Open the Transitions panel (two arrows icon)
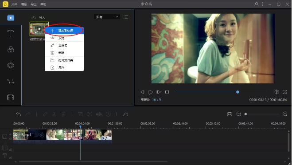Image resolution: width=292 pixels, height=165 pixels. [11, 81]
